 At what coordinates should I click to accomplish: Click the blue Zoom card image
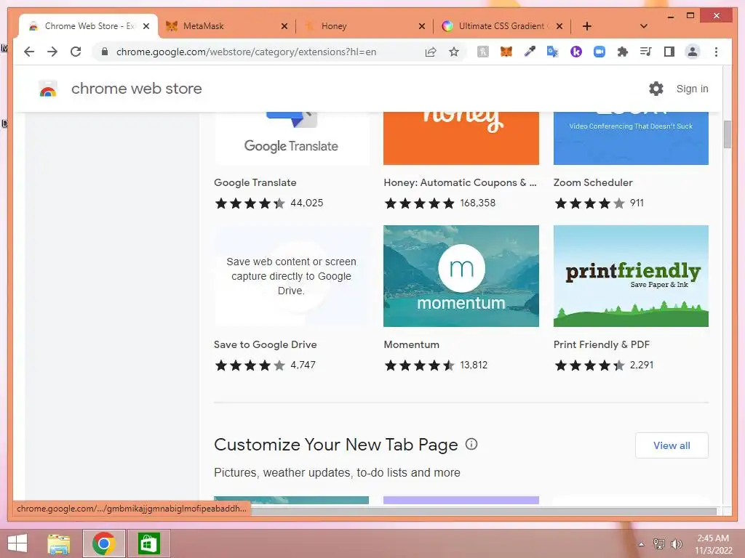click(x=631, y=138)
